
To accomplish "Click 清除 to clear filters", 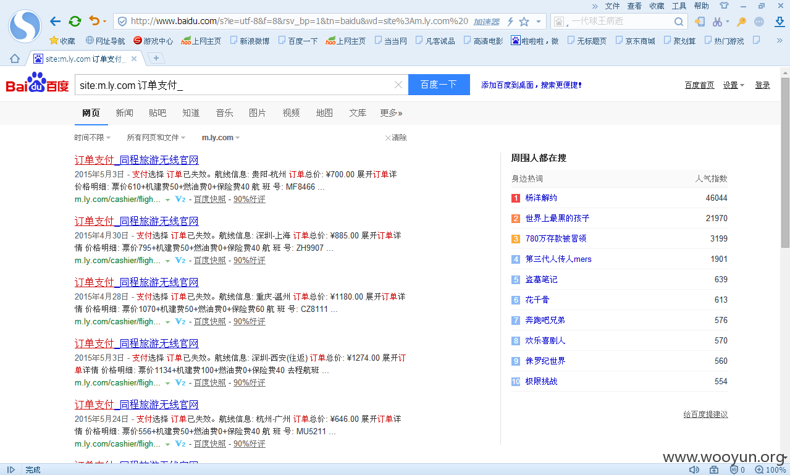I will [396, 138].
